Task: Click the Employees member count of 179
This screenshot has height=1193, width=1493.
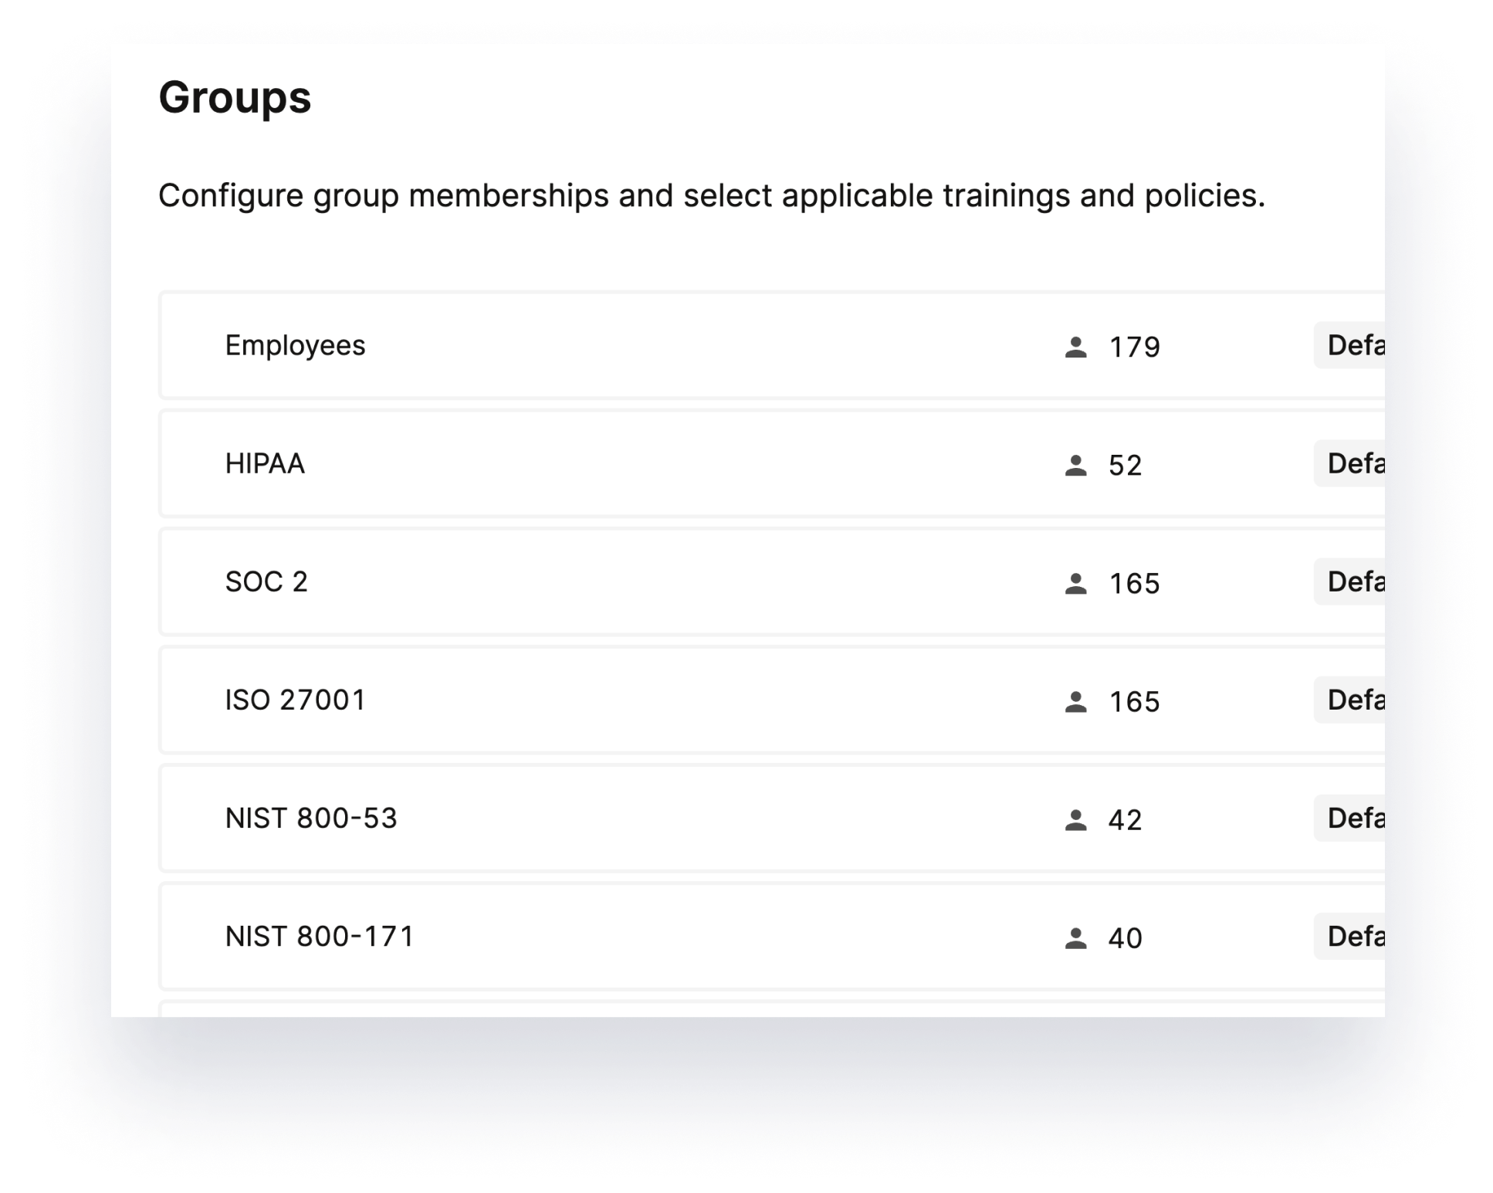Action: (1134, 347)
